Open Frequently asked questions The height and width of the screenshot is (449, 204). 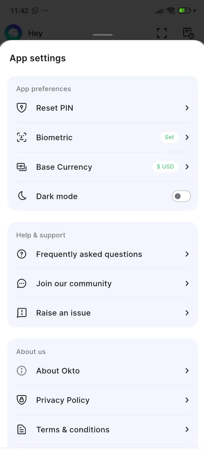pos(89,254)
